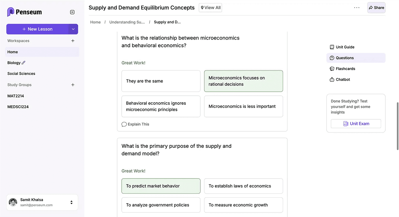This screenshot has height=217, width=399.
Task: Select the Unit Guide icon
Action: pyautogui.click(x=332, y=47)
